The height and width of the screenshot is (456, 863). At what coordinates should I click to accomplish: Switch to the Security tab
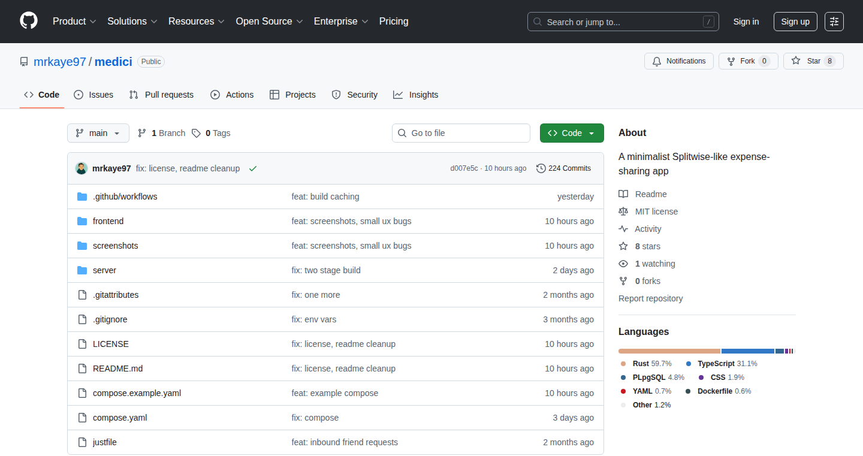[355, 95]
